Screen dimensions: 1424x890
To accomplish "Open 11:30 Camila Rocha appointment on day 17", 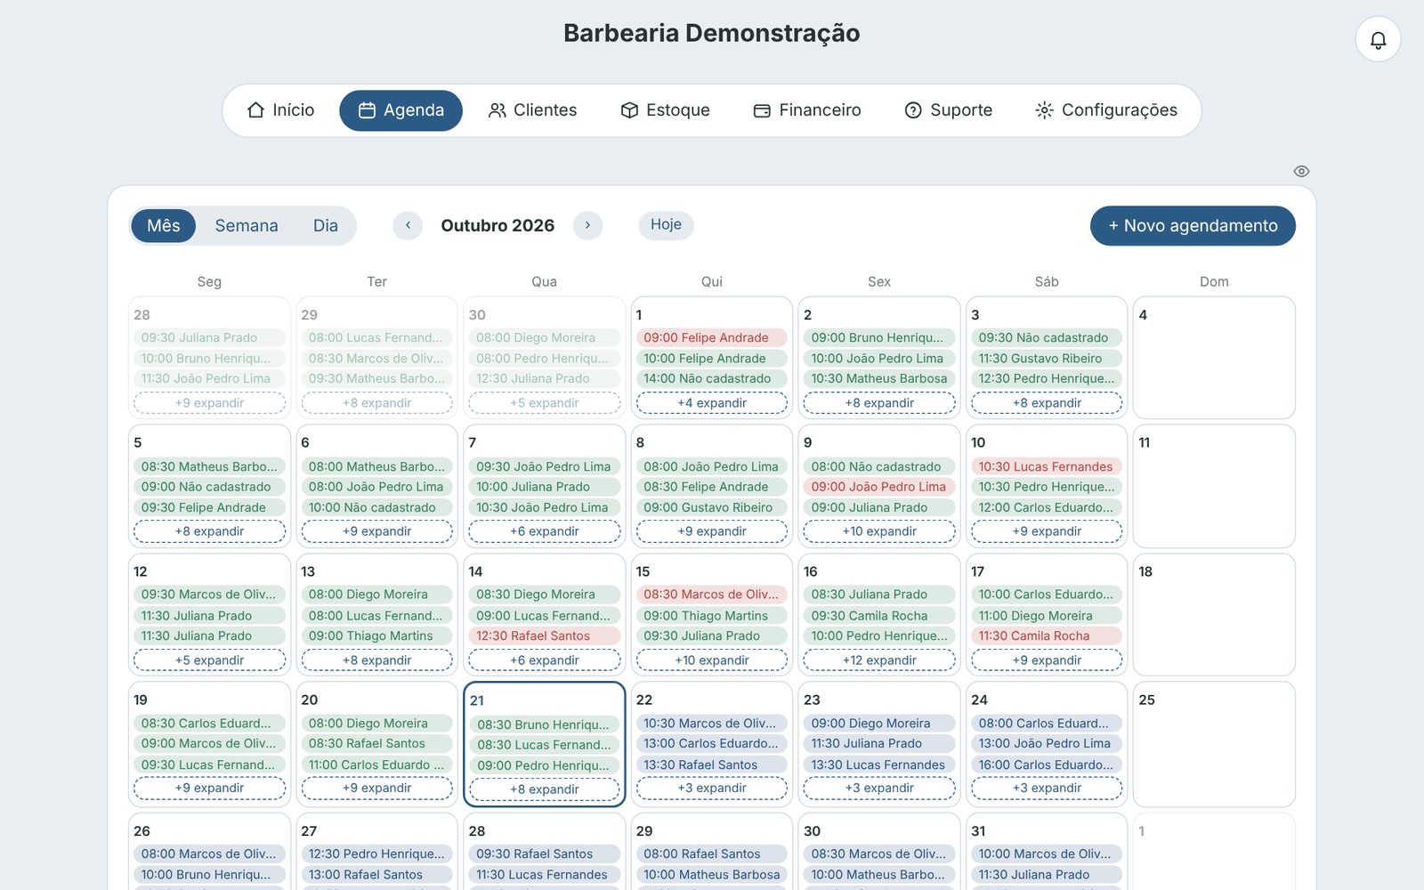I will [x=1047, y=635].
